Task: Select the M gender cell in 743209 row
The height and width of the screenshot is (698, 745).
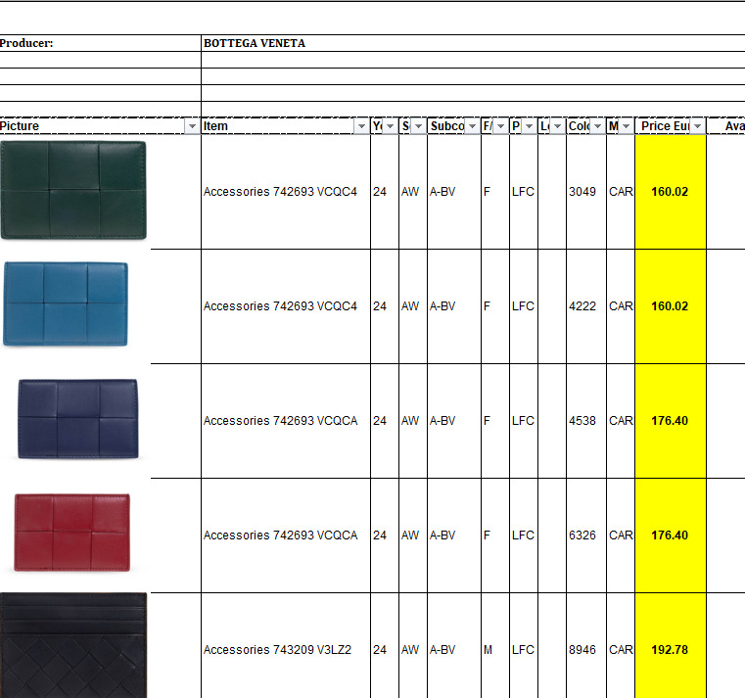Action: click(495, 645)
